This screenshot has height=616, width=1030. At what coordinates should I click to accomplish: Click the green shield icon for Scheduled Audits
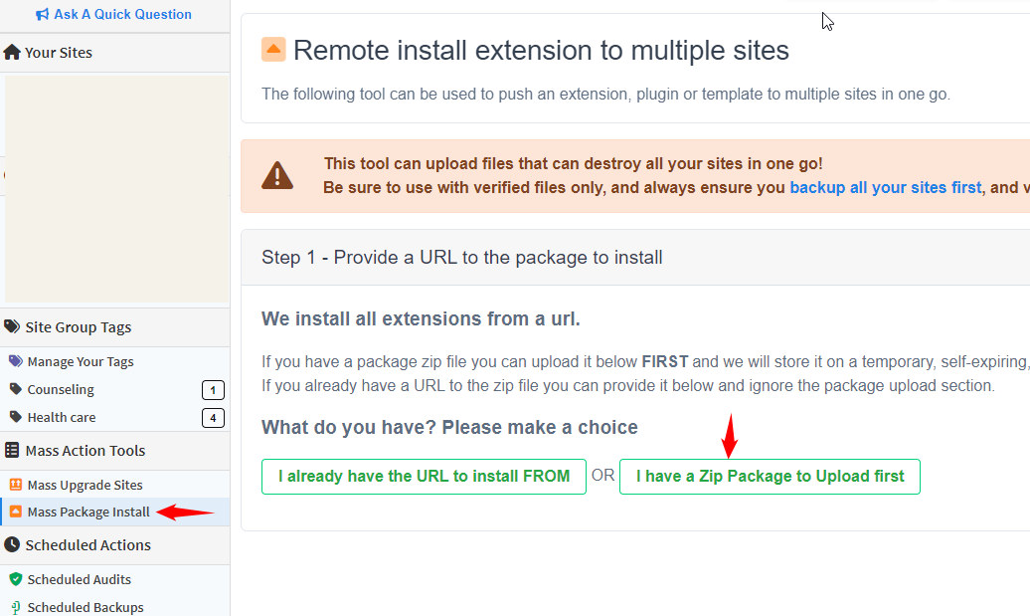[x=16, y=579]
